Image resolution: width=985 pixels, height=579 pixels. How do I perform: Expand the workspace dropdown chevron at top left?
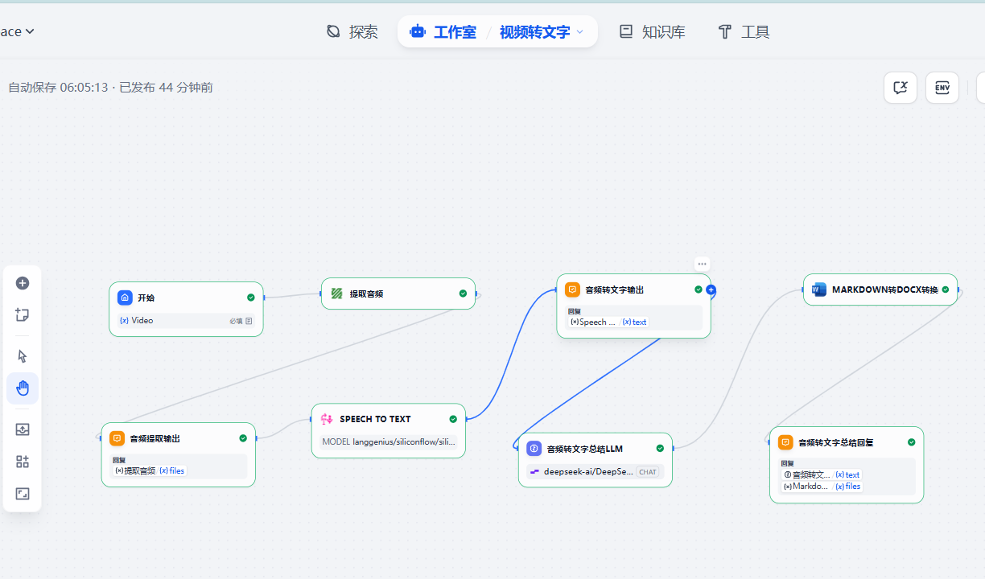30,31
